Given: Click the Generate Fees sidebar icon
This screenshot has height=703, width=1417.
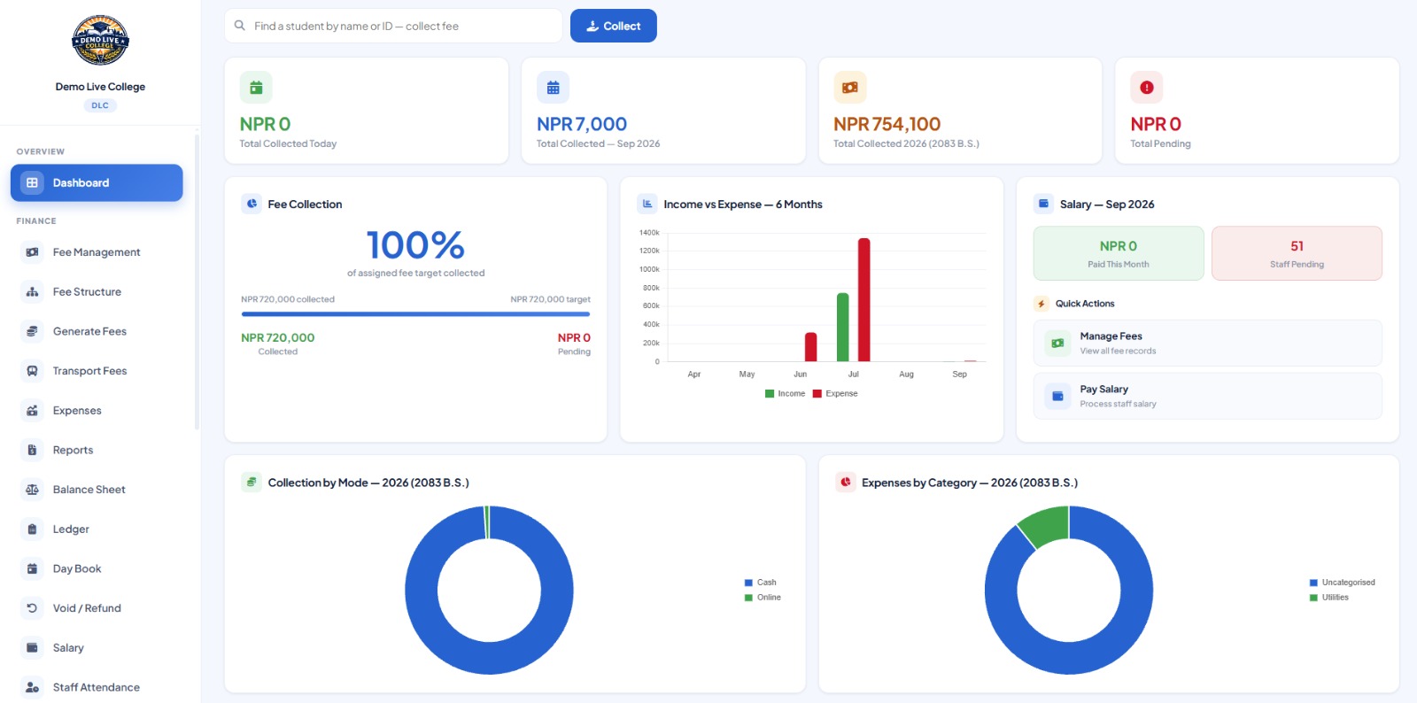Looking at the screenshot, I should click(32, 331).
